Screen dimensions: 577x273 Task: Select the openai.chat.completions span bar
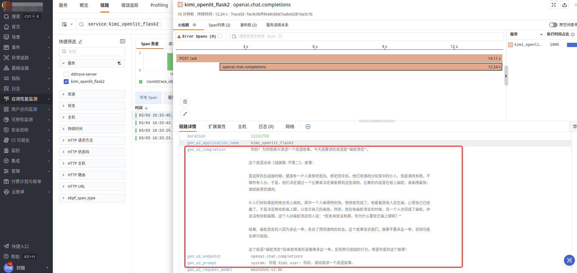[361, 67]
